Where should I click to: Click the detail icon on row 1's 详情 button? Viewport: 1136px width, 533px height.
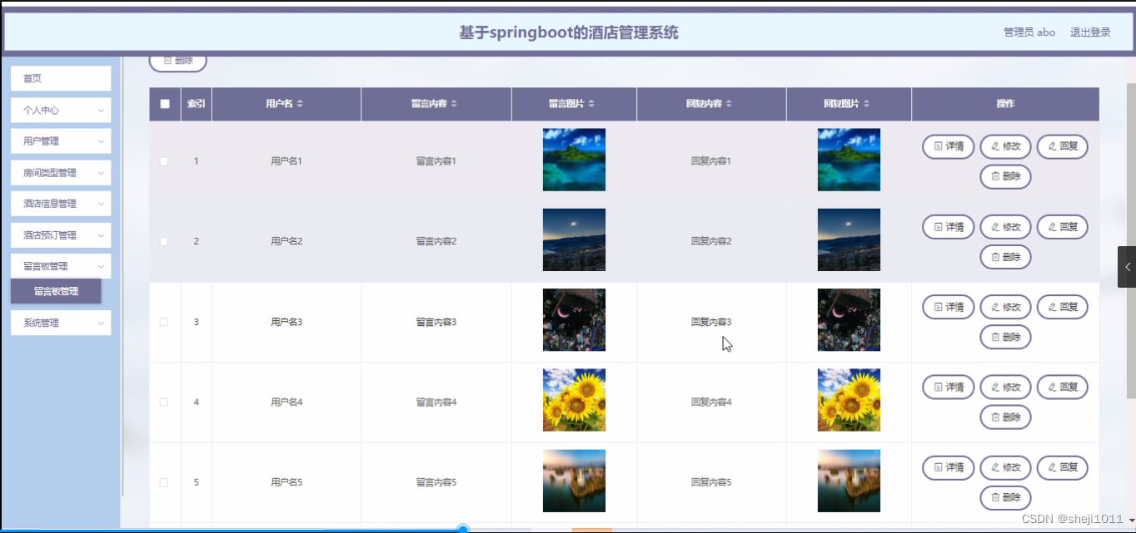click(938, 146)
